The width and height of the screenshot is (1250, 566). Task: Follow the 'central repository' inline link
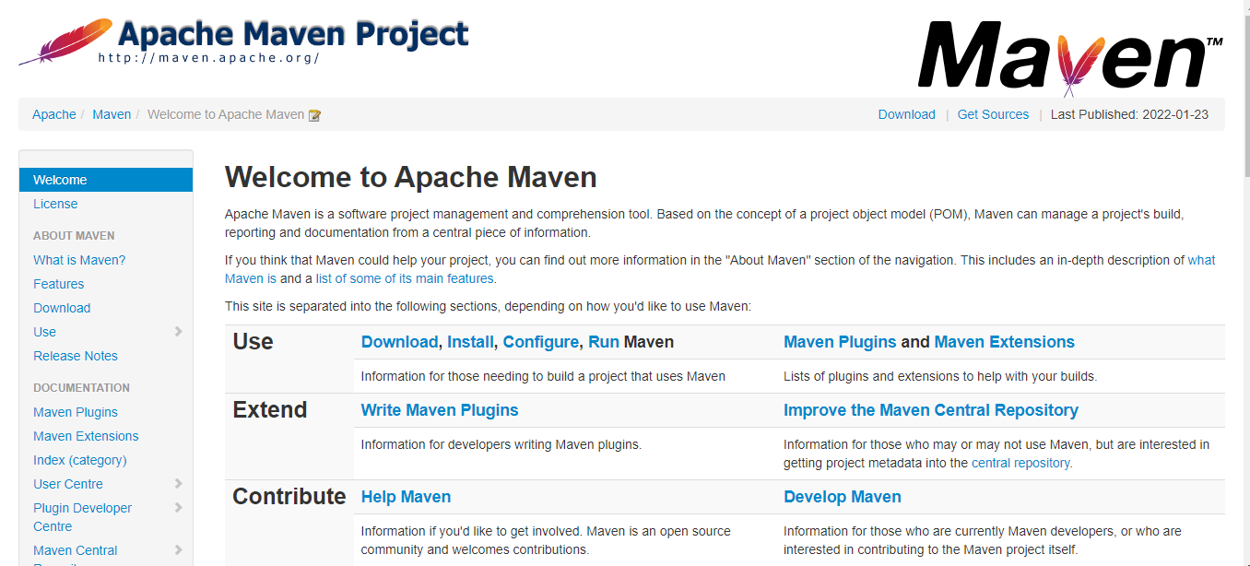[x=1020, y=463]
